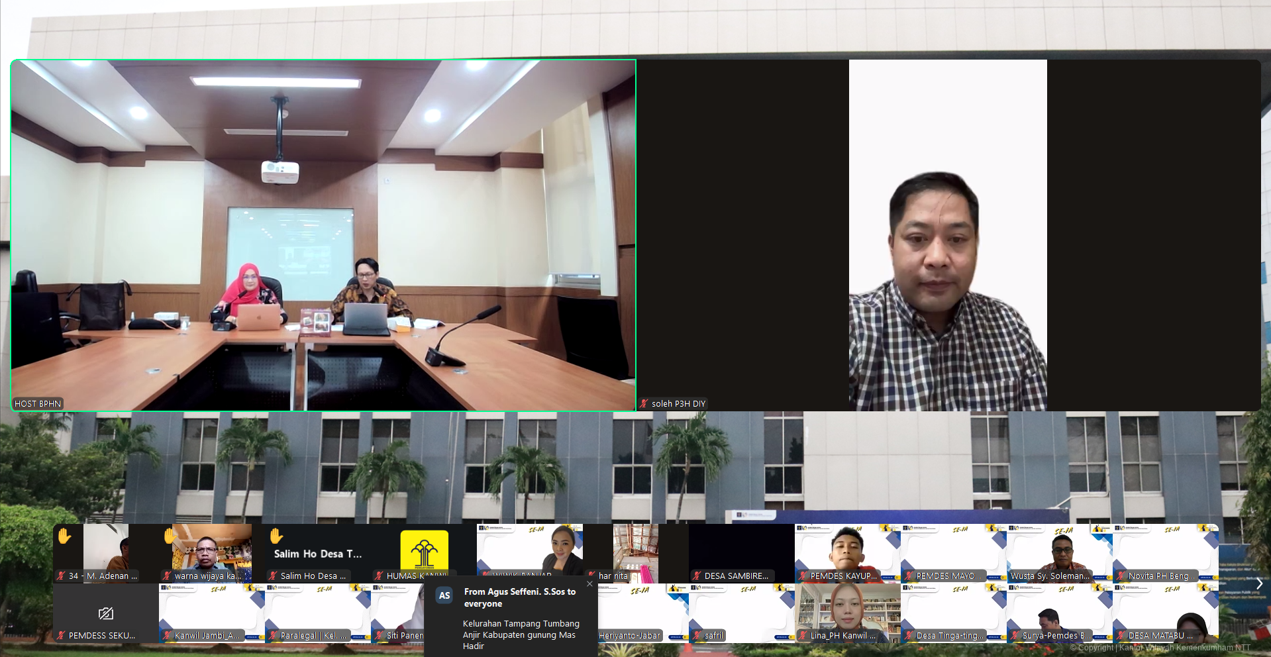The width and height of the screenshot is (1271, 657).
Task: Click the HOST BPHN name label
Action: pos(38,403)
